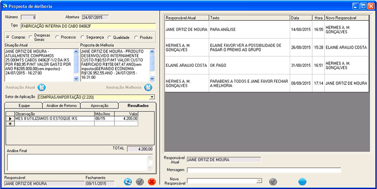Click the Responsável Atual field
The image size is (377, 189).
224,160
